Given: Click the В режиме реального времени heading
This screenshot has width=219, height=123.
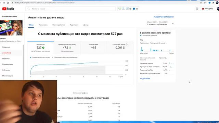Looking at the screenshot, I should (155, 33).
